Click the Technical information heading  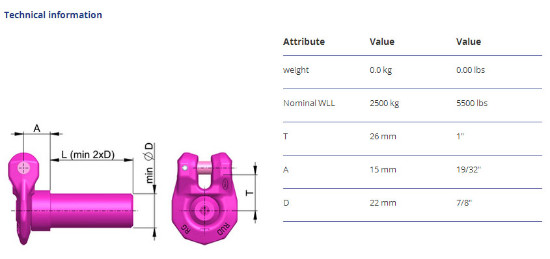tap(53, 15)
